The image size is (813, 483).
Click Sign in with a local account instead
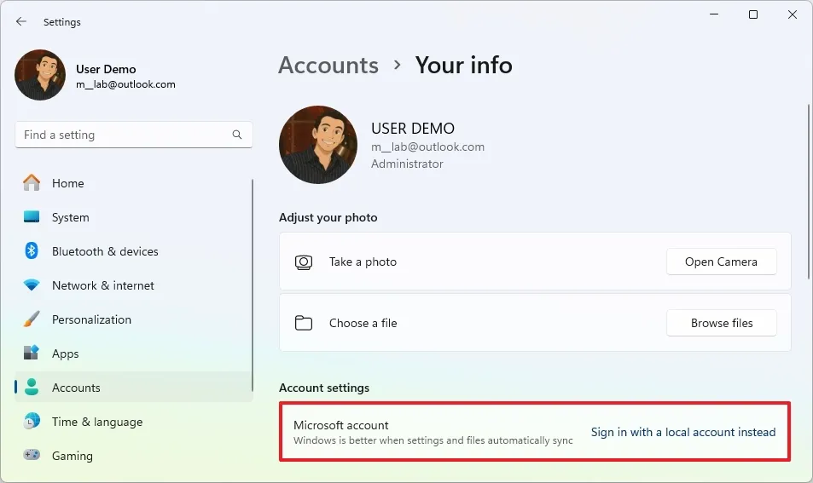click(683, 432)
